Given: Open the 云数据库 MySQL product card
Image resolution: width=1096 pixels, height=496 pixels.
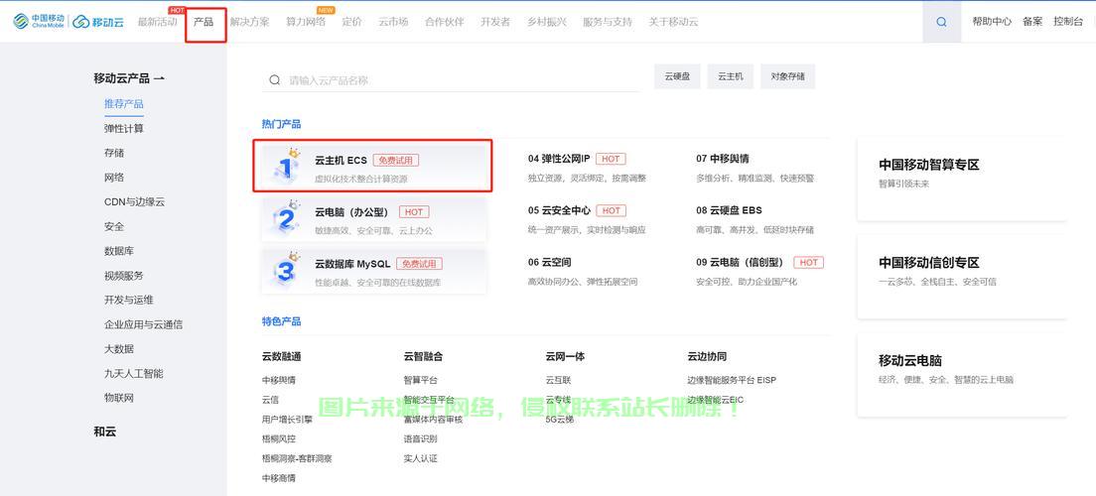Looking at the screenshot, I should [x=374, y=271].
